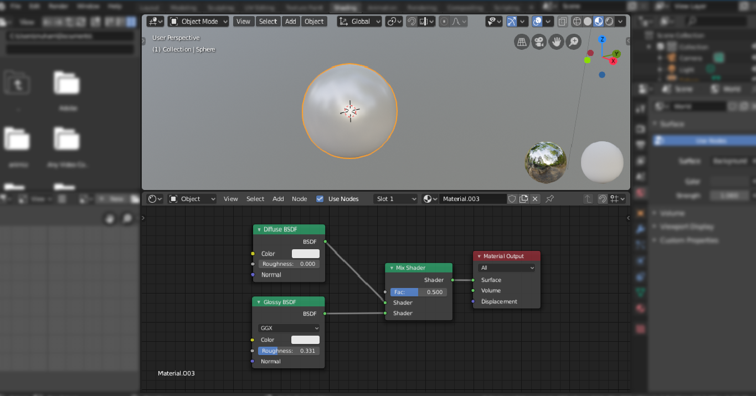Switch to rendered viewport shading
This screenshot has width=756, height=396.
tap(609, 22)
